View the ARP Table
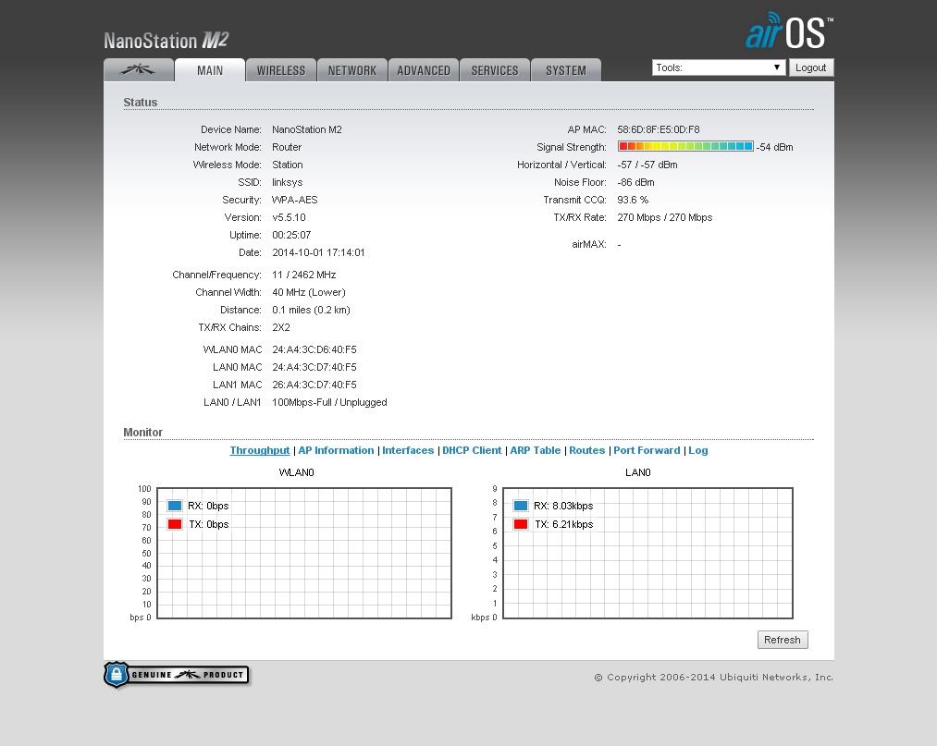The width and height of the screenshot is (937, 746). (x=536, y=450)
